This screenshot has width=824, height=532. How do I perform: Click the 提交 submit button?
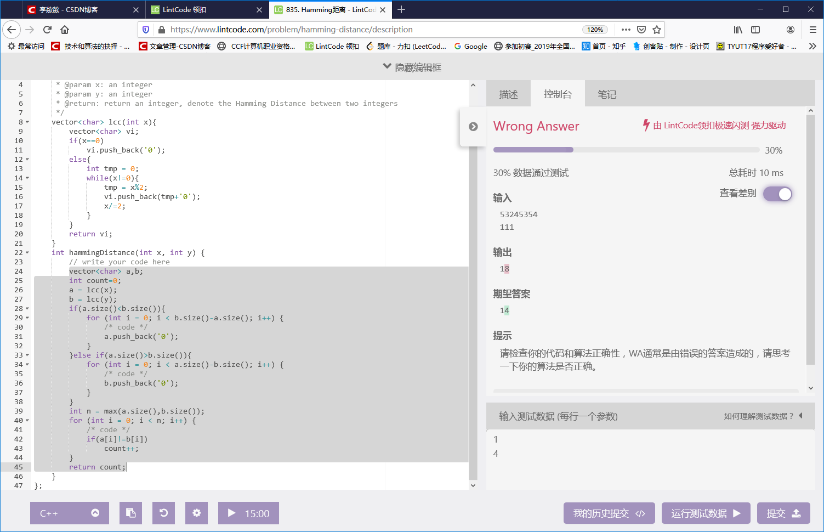coord(783,513)
